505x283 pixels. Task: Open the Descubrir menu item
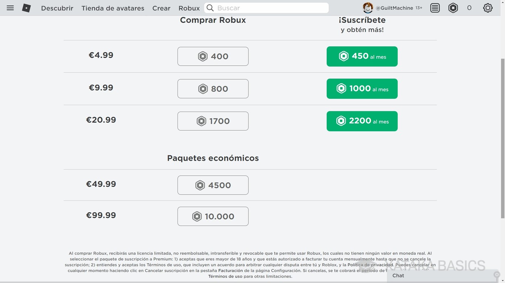click(57, 8)
